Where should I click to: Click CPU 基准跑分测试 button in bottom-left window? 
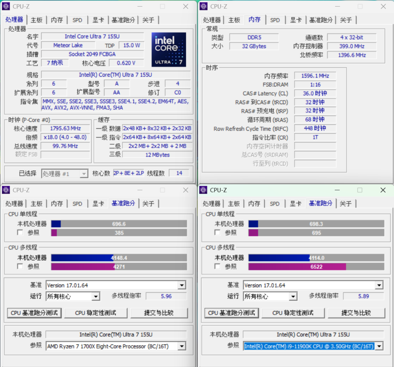[x=34, y=313]
